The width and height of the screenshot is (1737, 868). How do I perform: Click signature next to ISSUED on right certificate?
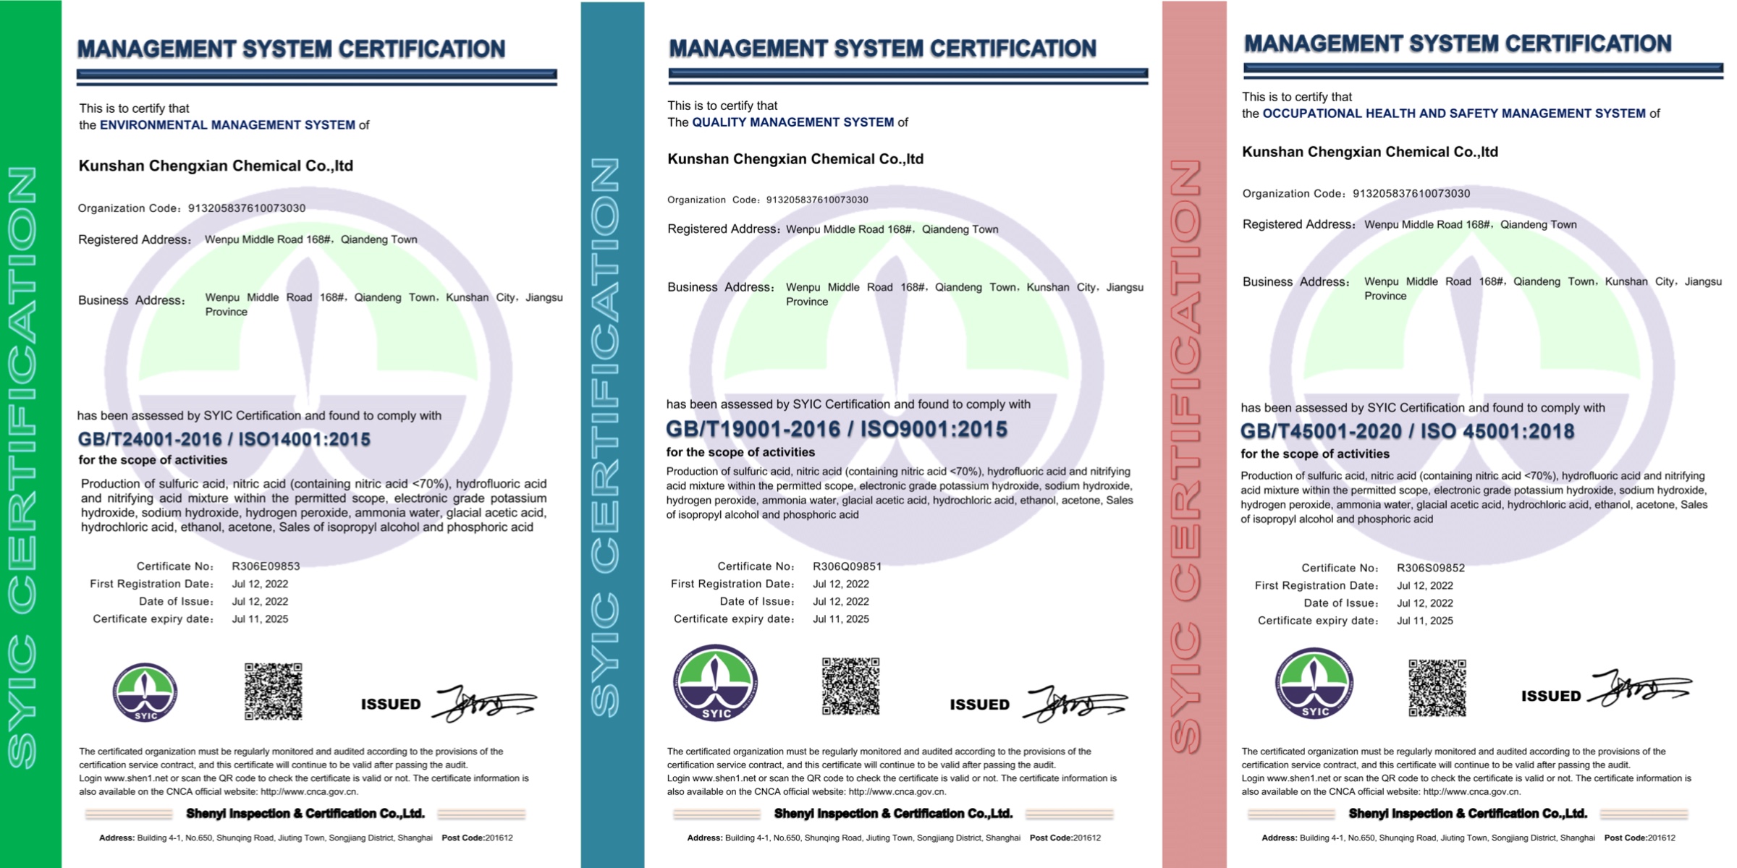tap(1640, 688)
